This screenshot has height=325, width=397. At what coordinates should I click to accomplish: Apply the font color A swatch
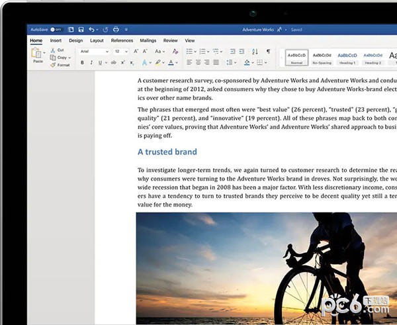[x=171, y=62]
